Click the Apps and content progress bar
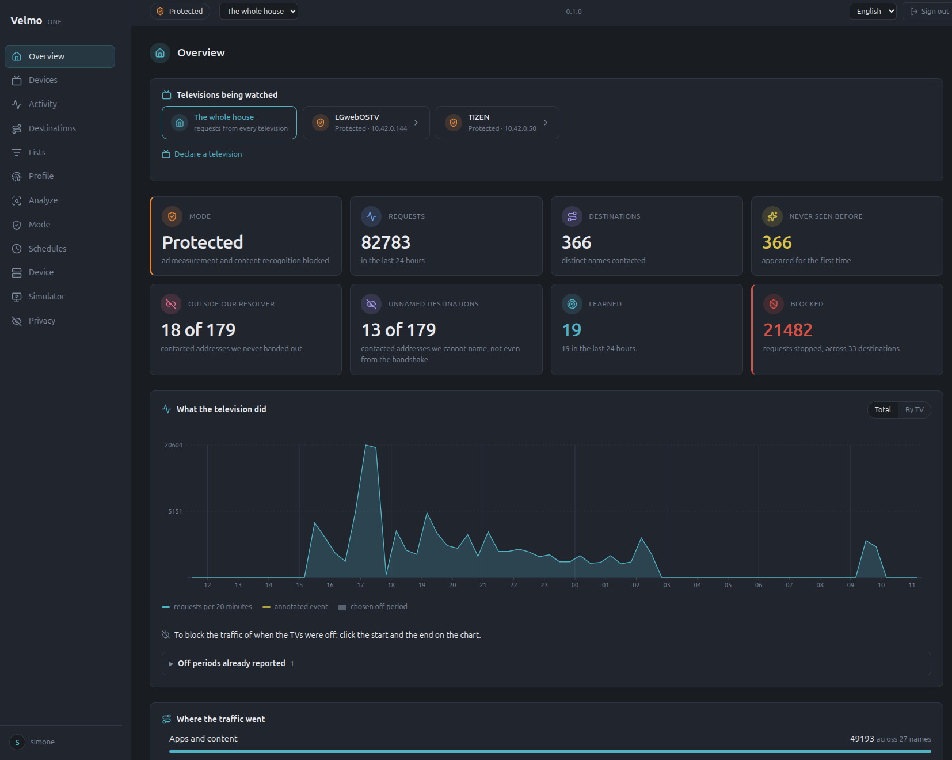The height and width of the screenshot is (760, 952). [x=550, y=751]
